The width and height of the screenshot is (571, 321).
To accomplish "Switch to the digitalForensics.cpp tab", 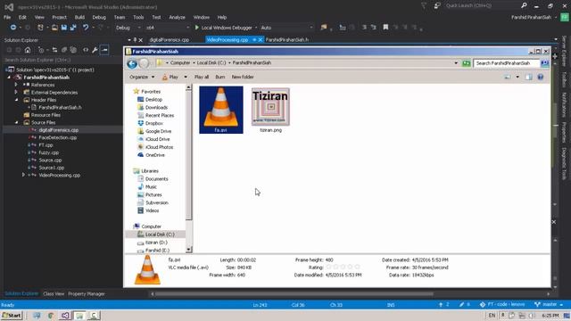I will [x=170, y=40].
